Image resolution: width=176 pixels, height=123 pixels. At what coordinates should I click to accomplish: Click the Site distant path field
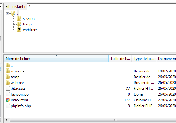[101, 7]
